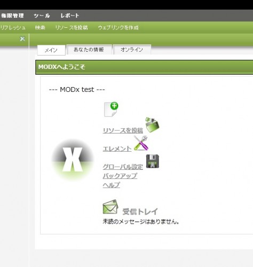Screen dimensions: 253x267
Task: Click 検索 in the green toolbar
Action: pyautogui.click(x=40, y=28)
